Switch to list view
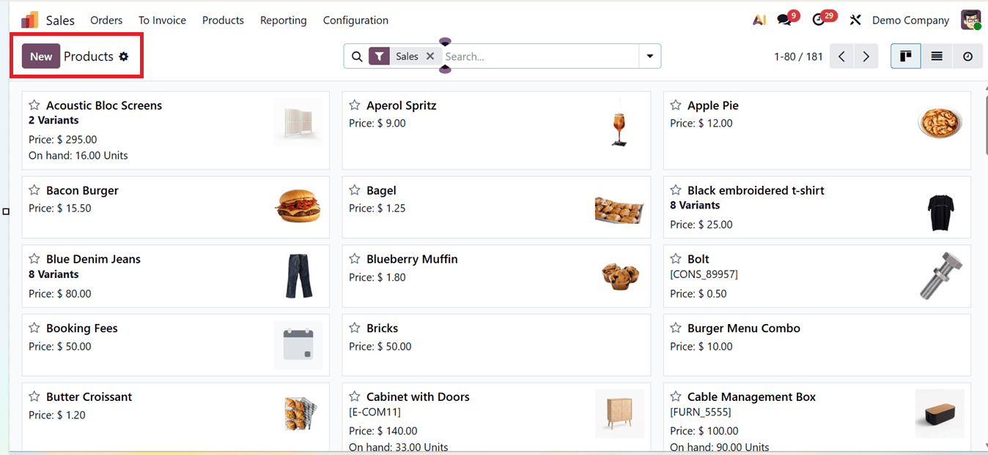988x455 pixels. pos(936,56)
